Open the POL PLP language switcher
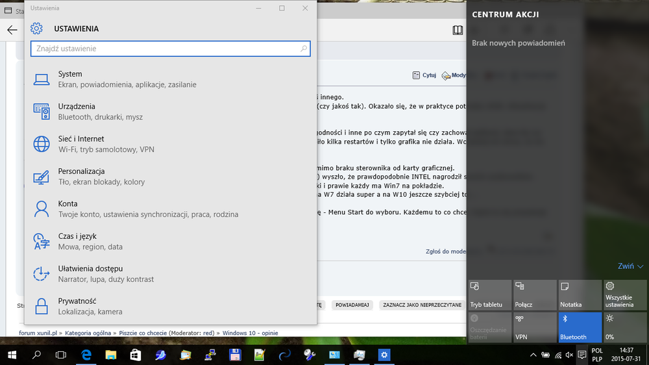The height and width of the screenshot is (365, 649). tap(597, 355)
